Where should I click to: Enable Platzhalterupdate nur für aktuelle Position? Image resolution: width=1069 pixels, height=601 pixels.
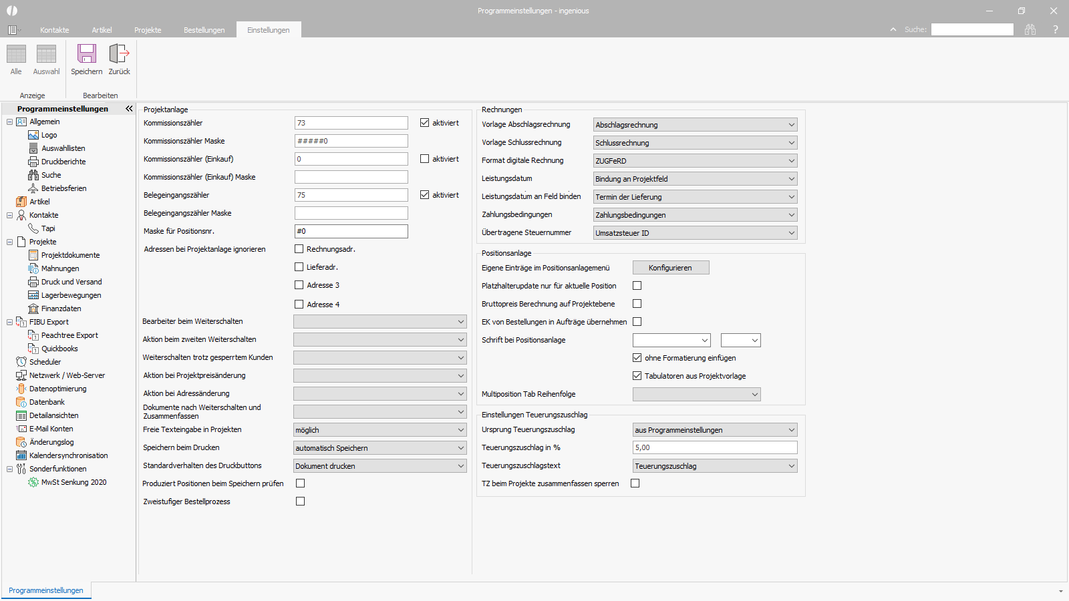click(x=637, y=286)
